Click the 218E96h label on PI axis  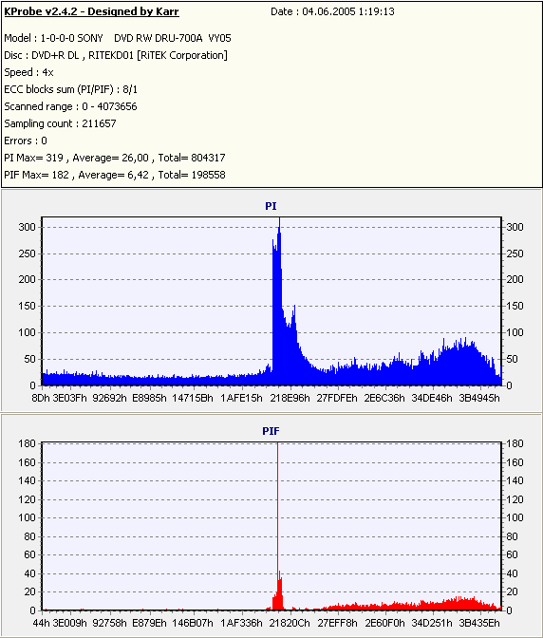290,398
